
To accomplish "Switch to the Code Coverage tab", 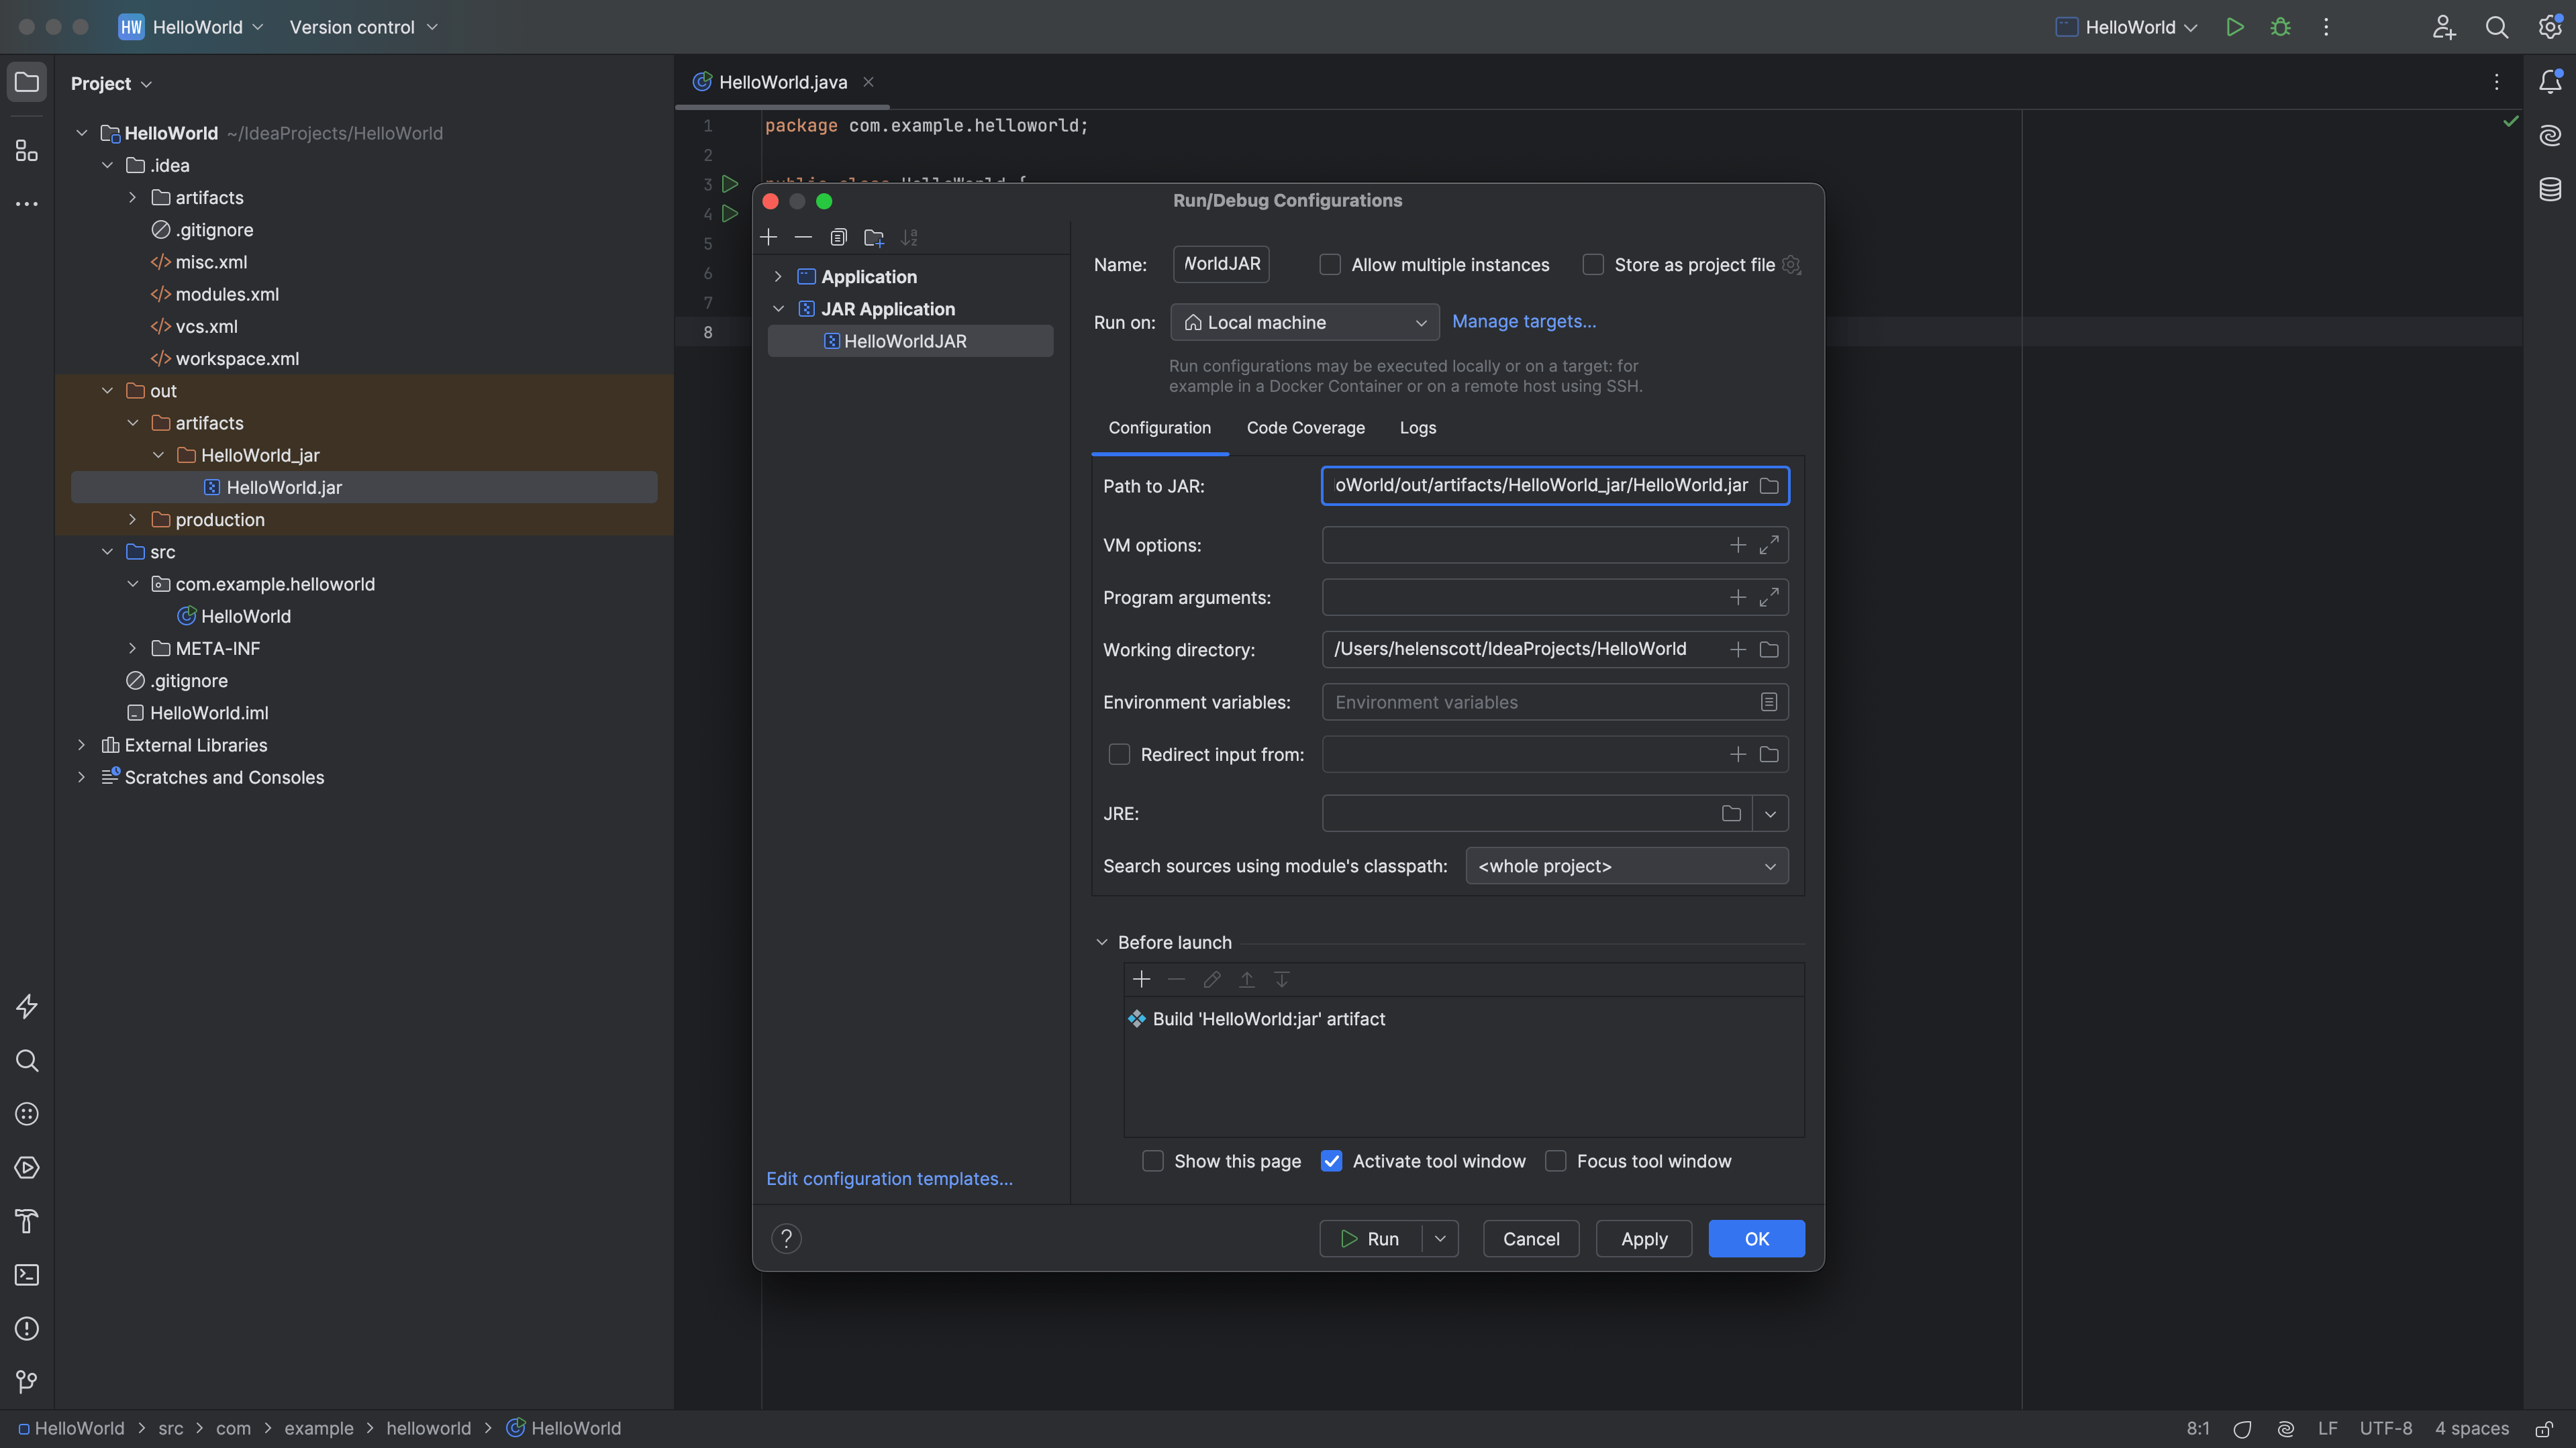I will (1305, 428).
